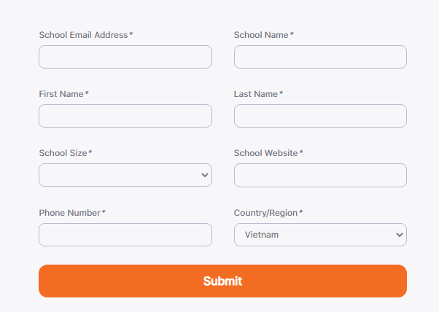439x312 pixels.
Task: Click the School Website input box
Action: [320, 175]
